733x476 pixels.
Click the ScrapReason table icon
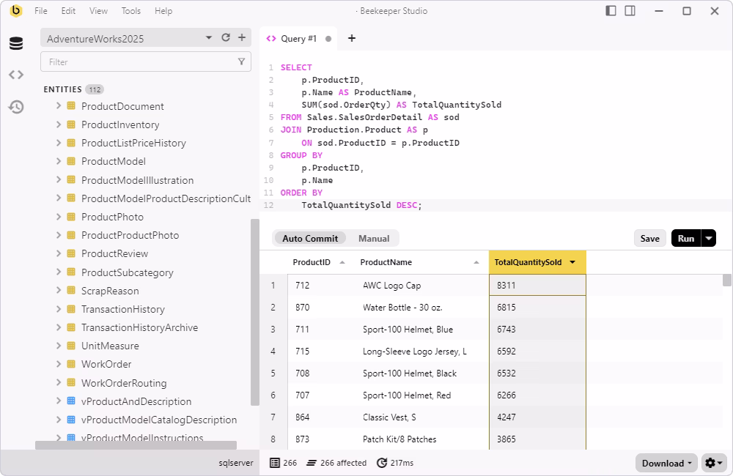pos(71,291)
